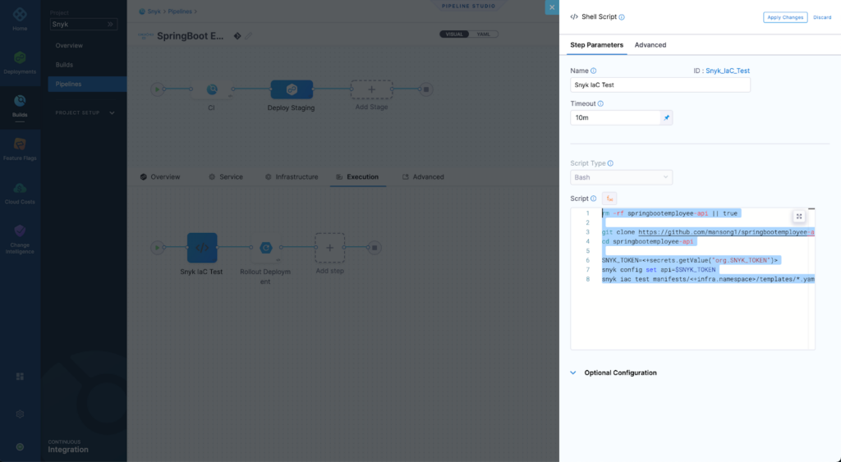The width and height of the screenshot is (841, 462).
Task: Expand script editor to fullscreen
Action: pyautogui.click(x=798, y=216)
